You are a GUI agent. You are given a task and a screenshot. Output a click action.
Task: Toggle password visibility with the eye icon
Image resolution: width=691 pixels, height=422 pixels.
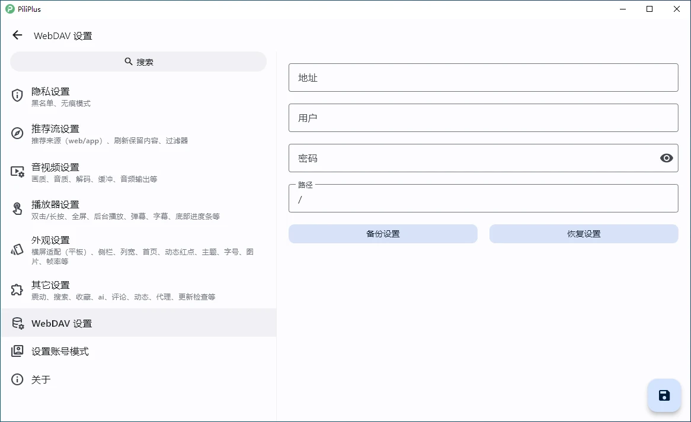tap(666, 158)
